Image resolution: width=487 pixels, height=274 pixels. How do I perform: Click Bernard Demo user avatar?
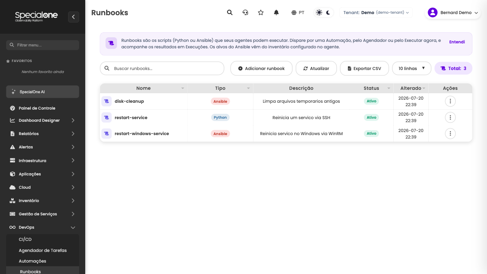point(433,13)
